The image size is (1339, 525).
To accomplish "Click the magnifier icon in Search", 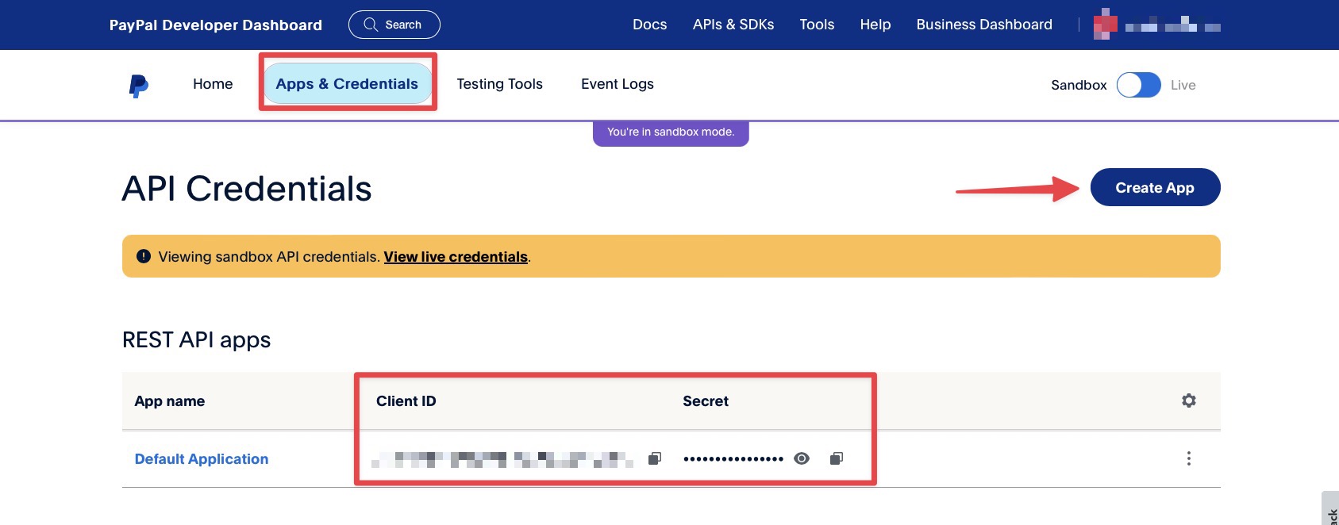I will click(x=371, y=25).
